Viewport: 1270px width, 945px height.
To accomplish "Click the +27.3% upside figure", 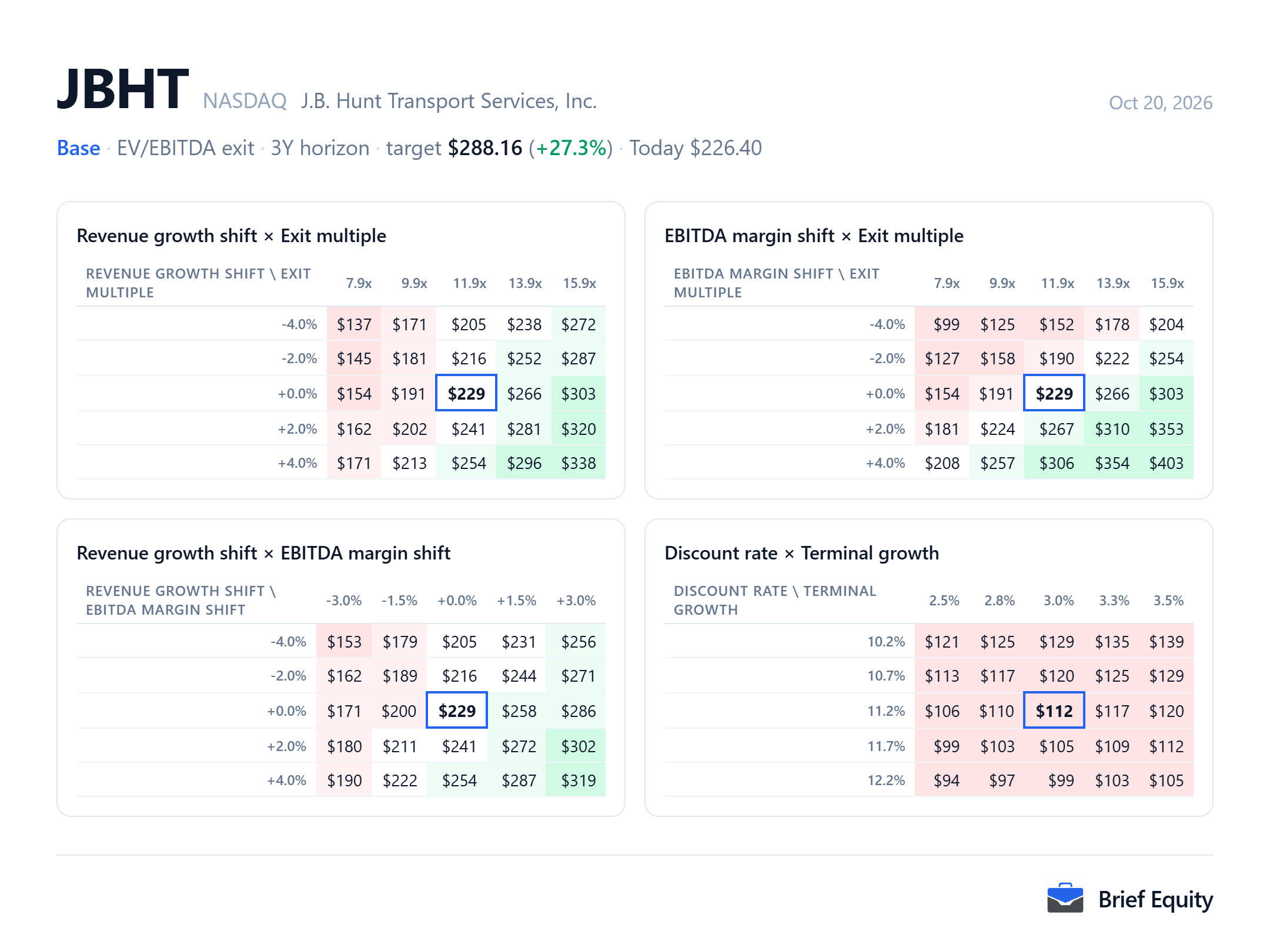I will pyautogui.click(x=571, y=148).
